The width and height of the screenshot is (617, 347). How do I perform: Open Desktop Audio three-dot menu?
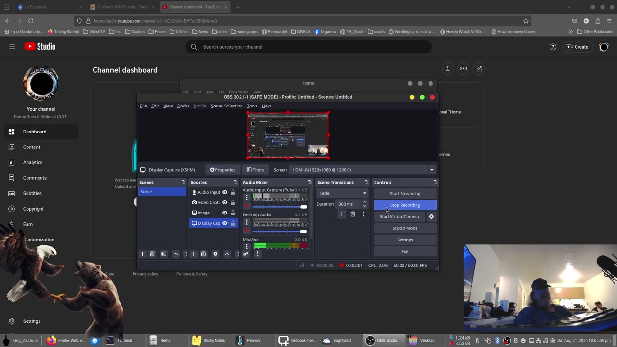click(x=247, y=222)
